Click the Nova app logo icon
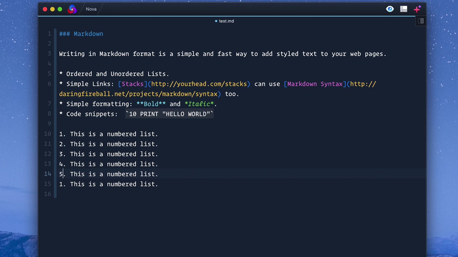The height and width of the screenshot is (257, 458). pyautogui.click(x=72, y=9)
